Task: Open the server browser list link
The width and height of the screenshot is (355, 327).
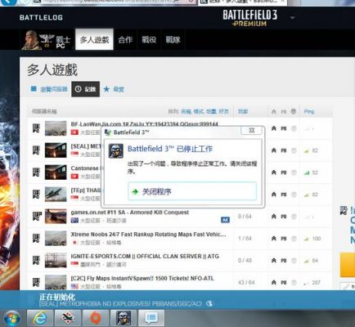Action: [x=49, y=89]
